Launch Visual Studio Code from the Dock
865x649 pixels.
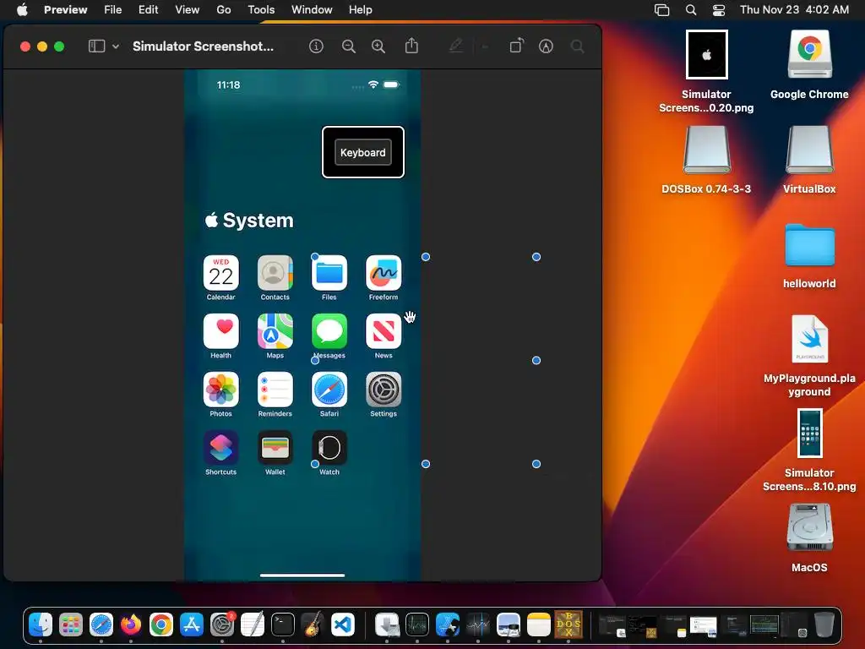click(x=343, y=624)
